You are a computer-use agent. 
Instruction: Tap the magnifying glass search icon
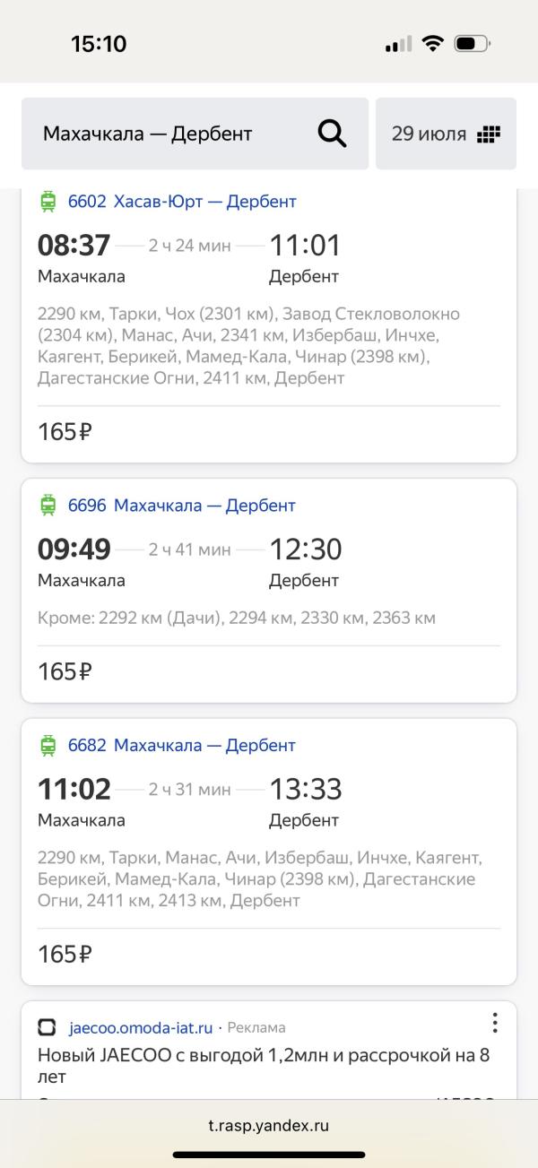332,134
